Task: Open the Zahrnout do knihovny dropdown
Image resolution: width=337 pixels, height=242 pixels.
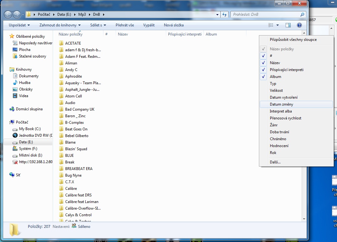Action: [60, 25]
